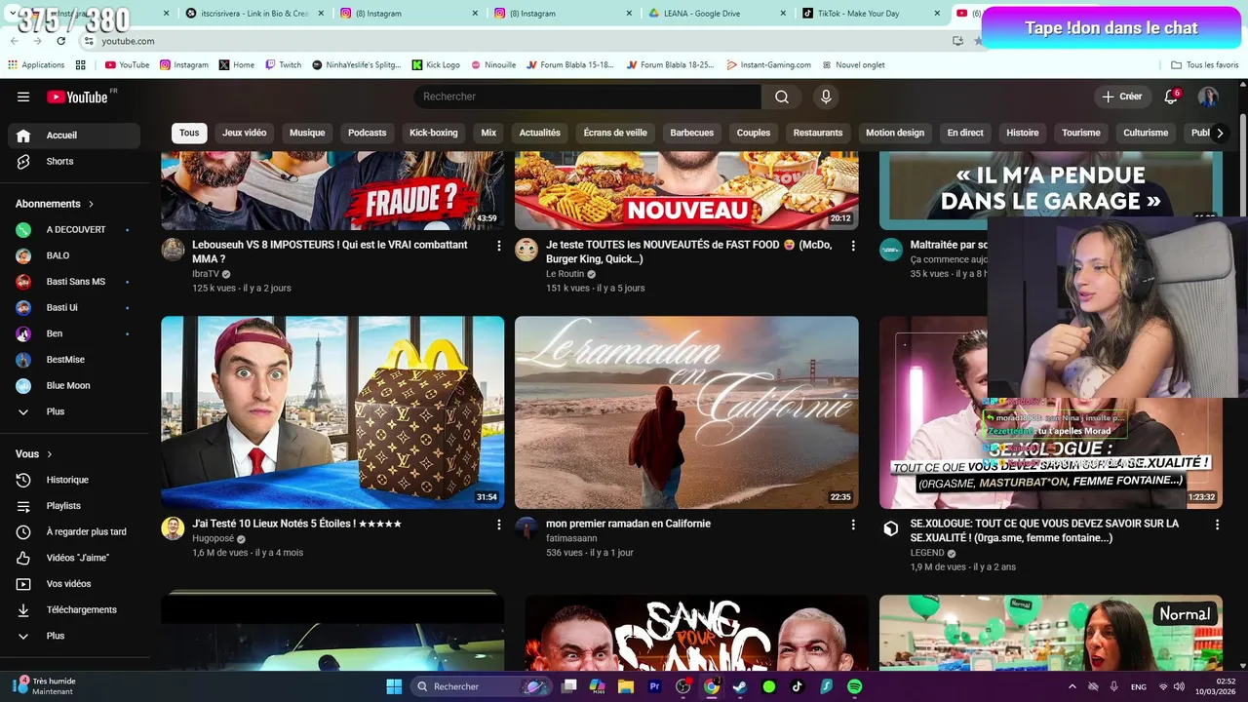Play the Louis Vuitton Happy Meal thumbnail
This screenshot has width=1248, height=702.
coord(332,412)
